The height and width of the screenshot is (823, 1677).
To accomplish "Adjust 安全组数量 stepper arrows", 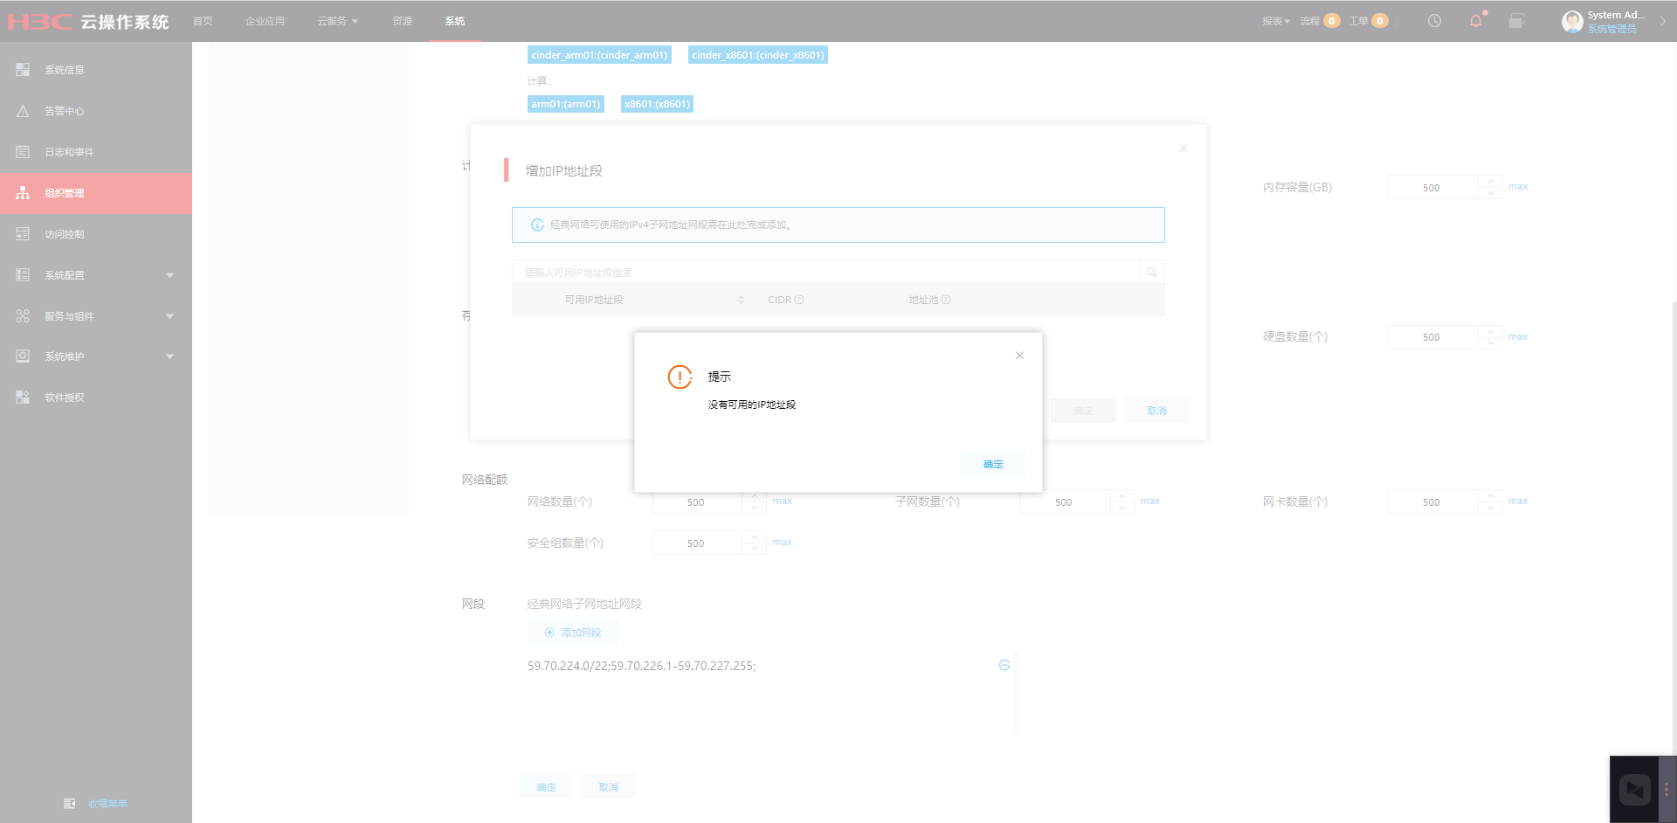I will pyautogui.click(x=755, y=543).
